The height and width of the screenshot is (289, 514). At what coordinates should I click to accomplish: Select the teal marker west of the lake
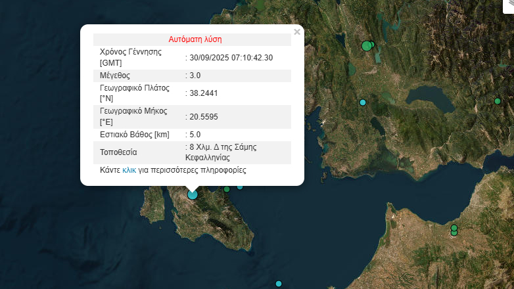click(362, 102)
